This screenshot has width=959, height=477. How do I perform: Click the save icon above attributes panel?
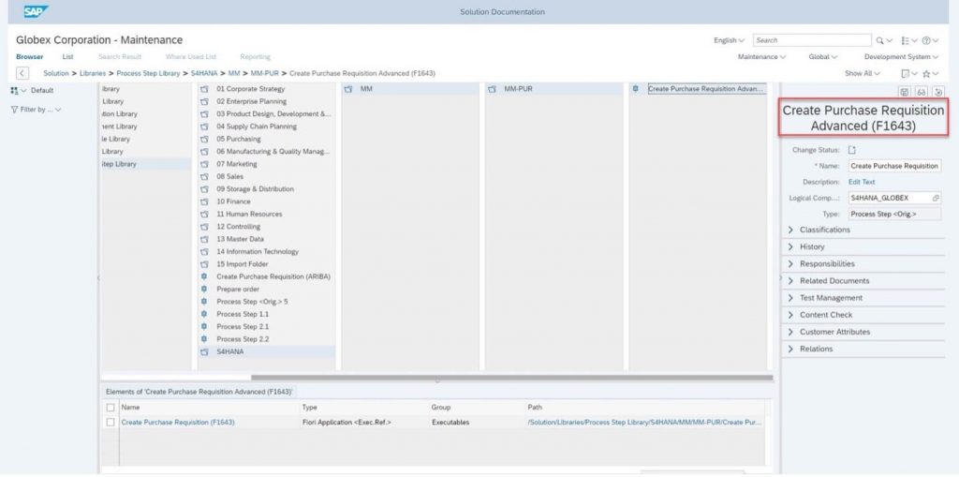click(x=904, y=92)
